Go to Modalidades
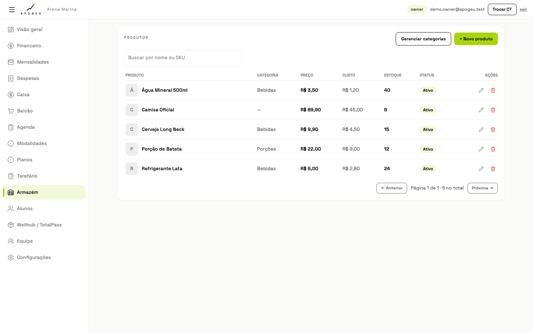The height and width of the screenshot is (333, 533). pos(44,144)
